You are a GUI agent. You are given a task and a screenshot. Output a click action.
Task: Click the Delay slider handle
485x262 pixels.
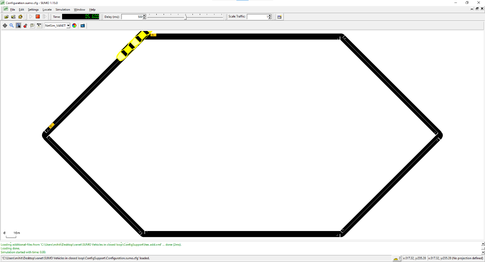(186, 17)
